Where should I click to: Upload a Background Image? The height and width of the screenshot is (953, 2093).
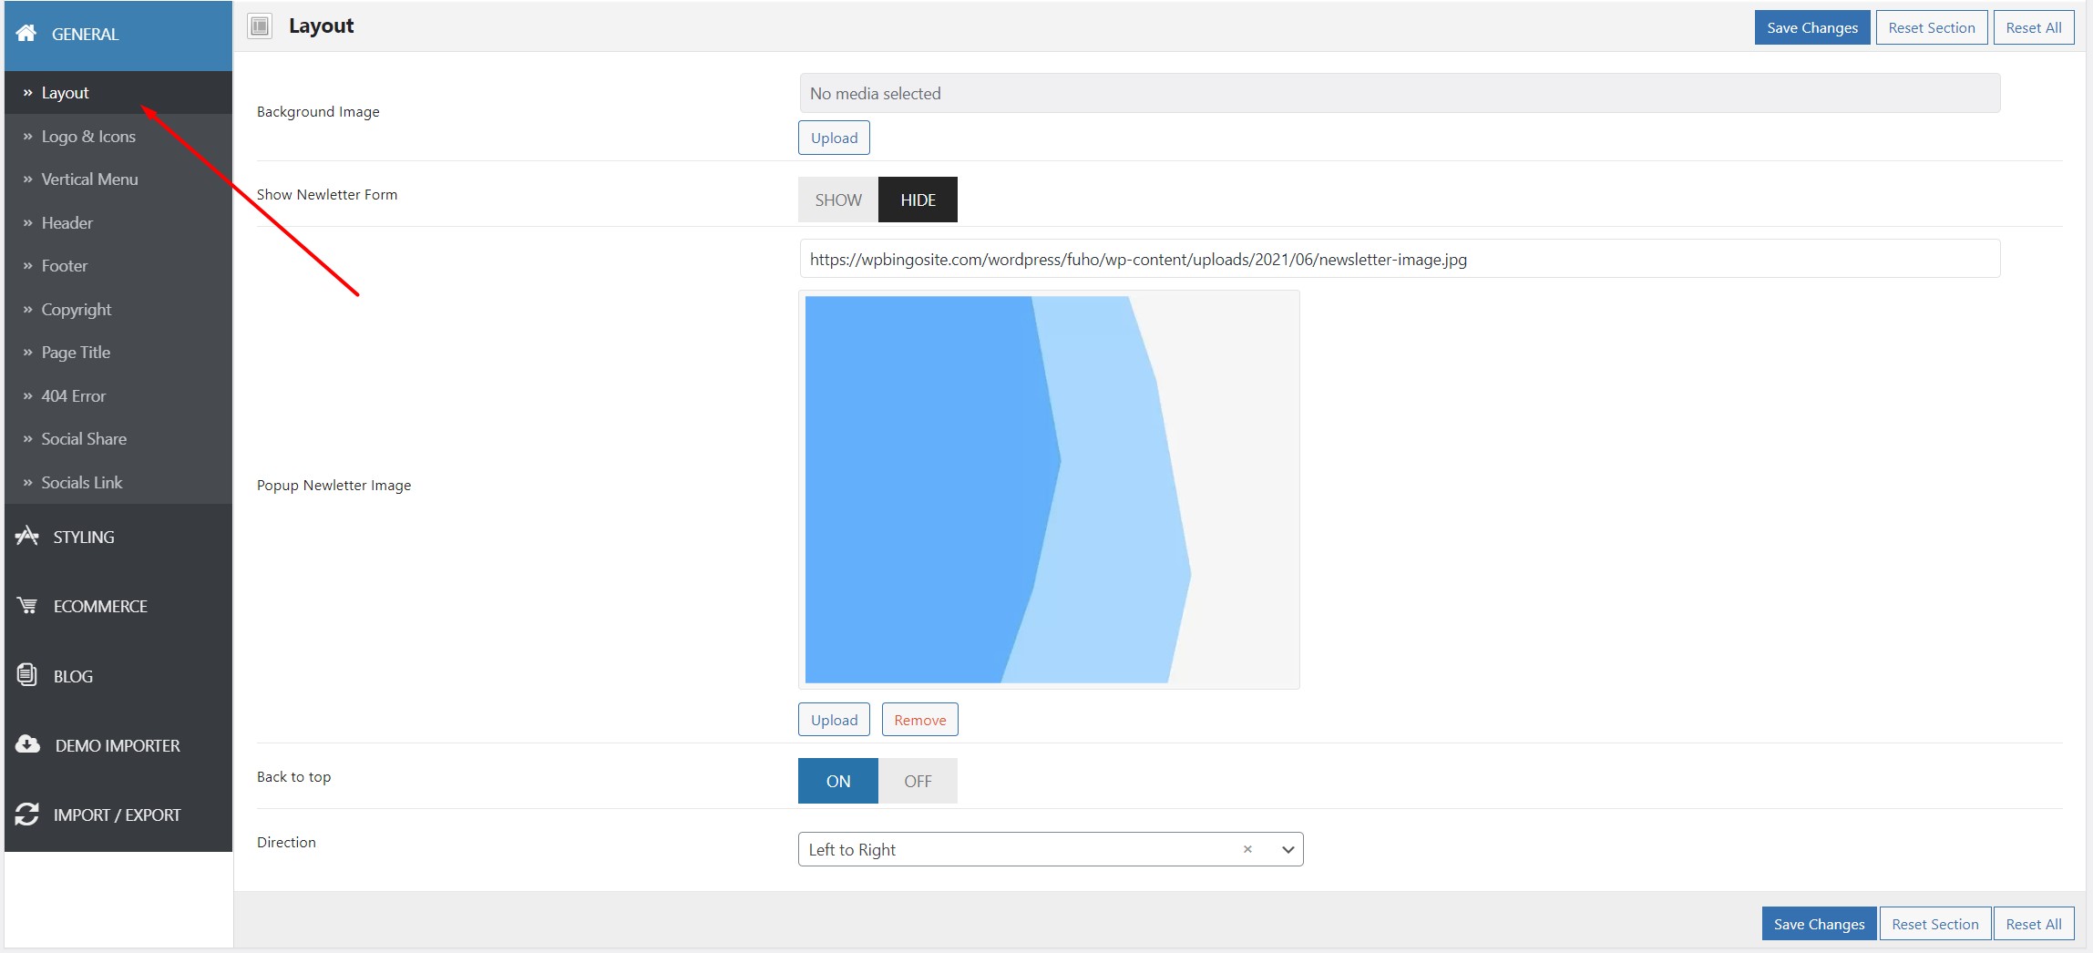click(x=835, y=138)
